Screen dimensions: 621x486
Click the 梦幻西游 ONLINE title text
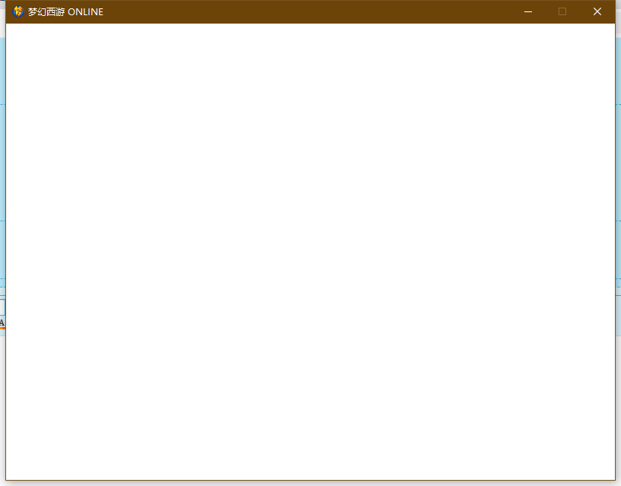coord(65,12)
